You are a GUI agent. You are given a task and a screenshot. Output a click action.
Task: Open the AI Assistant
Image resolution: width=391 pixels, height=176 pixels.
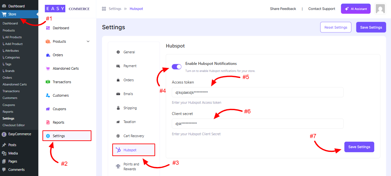[x=356, y=9]
